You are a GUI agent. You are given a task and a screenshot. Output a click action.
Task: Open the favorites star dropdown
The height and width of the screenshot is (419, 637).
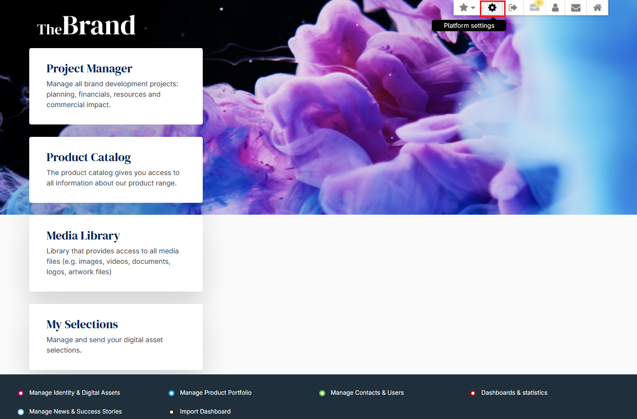(467, 7)
